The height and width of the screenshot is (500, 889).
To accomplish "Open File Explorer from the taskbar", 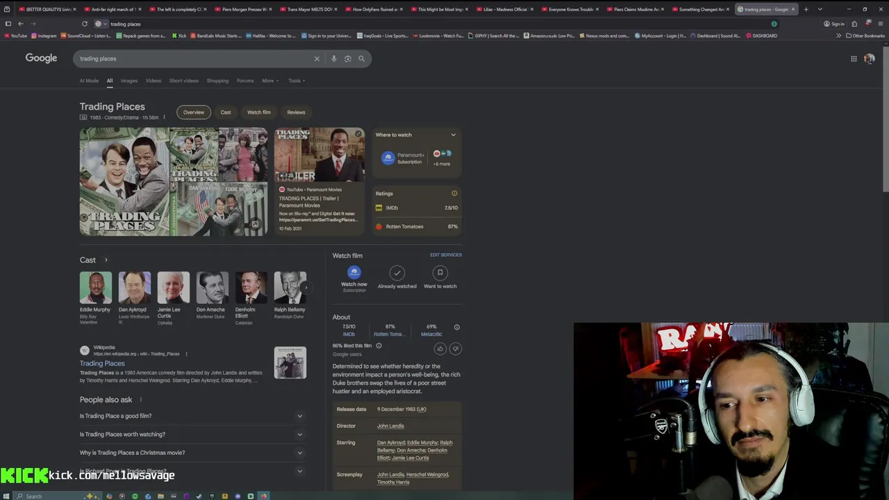I will (160, 496).
